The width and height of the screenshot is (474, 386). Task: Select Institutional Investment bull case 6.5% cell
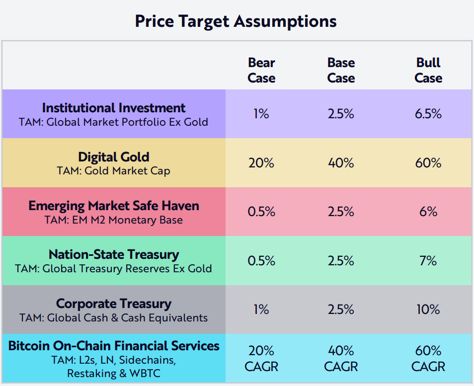tap(428, 114)
